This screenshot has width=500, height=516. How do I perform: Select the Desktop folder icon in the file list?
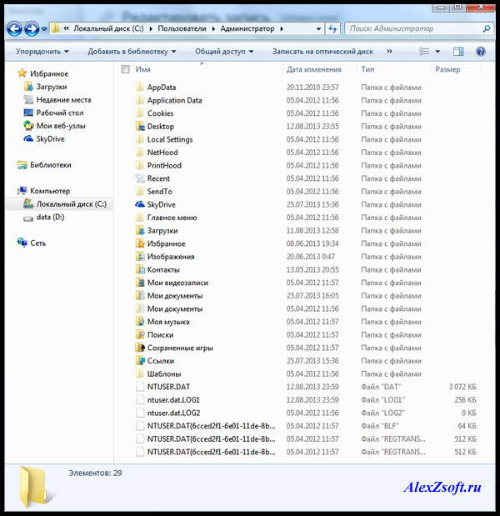click(x=140, y=127)
